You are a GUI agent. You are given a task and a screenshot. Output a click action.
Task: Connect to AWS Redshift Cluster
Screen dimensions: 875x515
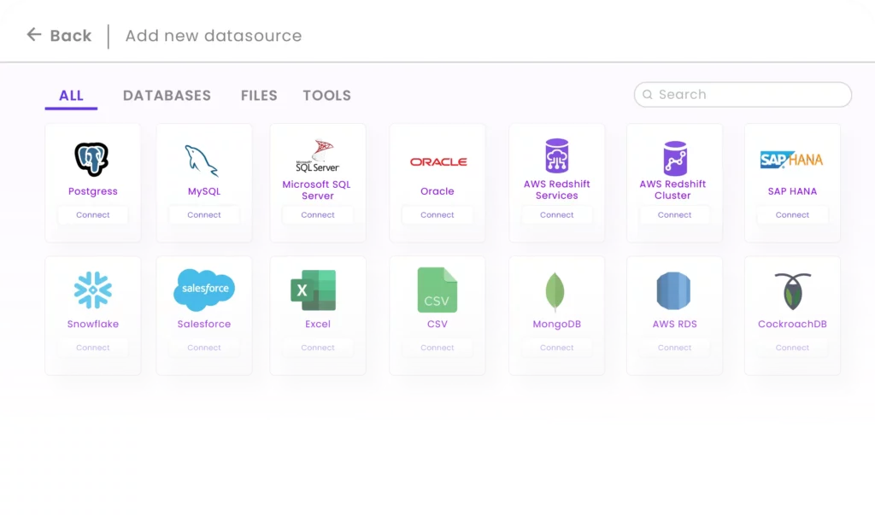(x=674, y=215)
